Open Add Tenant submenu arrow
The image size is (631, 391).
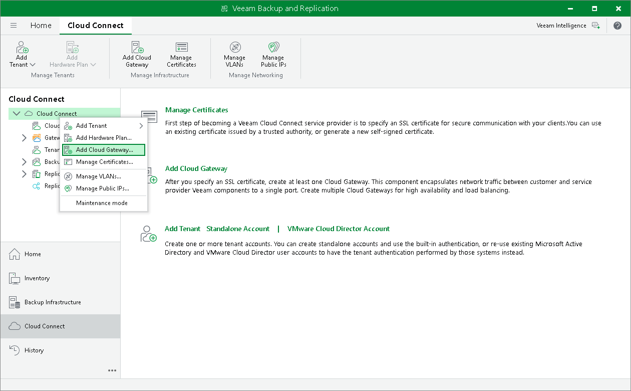(x=141, y=126)
